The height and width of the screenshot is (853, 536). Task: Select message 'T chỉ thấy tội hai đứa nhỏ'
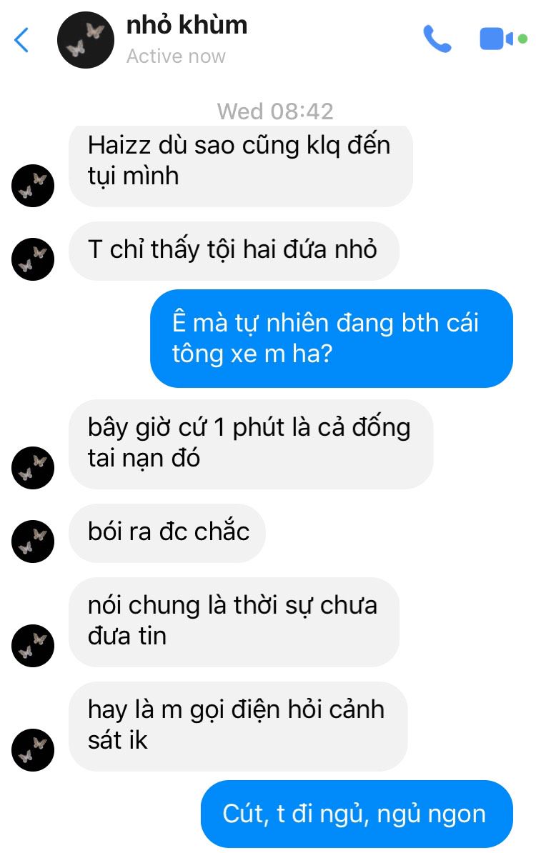pyautogui.click(x=234, y=251)
